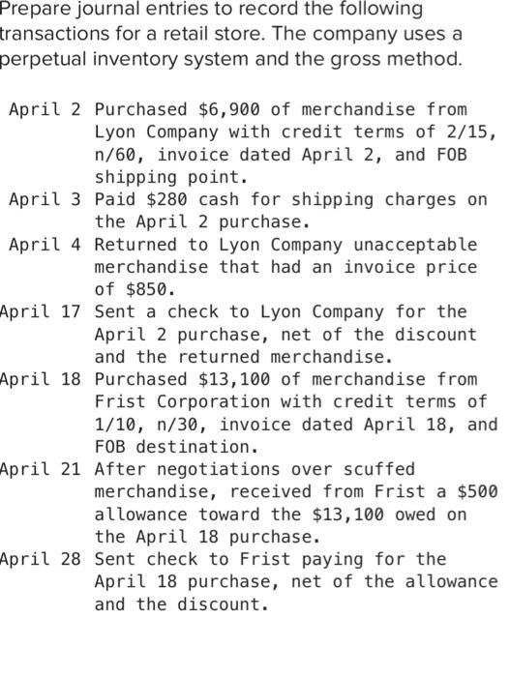Click the 'and the discount.' final line
510x677 pixels.
[x=182, y=604]
